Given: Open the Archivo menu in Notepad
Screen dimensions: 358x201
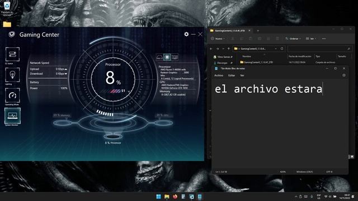Looking at the screenshot, I should pyautogui.click(x=219, y=75).
